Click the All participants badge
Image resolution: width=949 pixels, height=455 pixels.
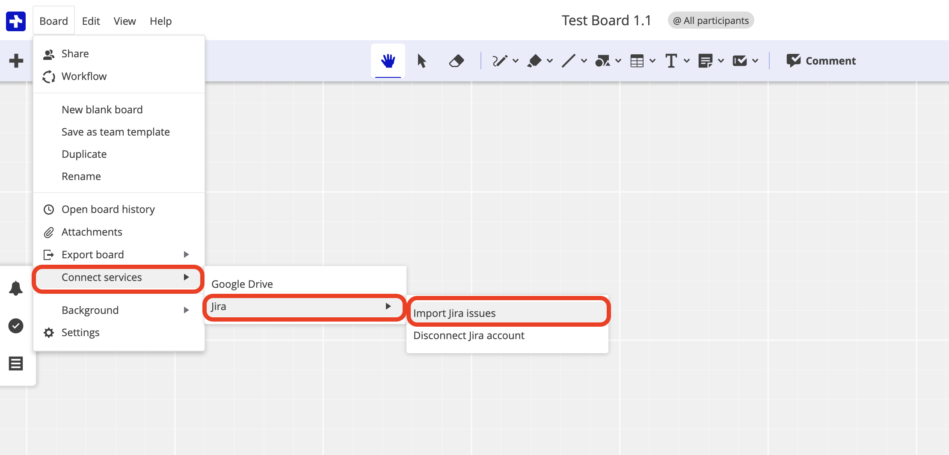(x=711, y=21)
